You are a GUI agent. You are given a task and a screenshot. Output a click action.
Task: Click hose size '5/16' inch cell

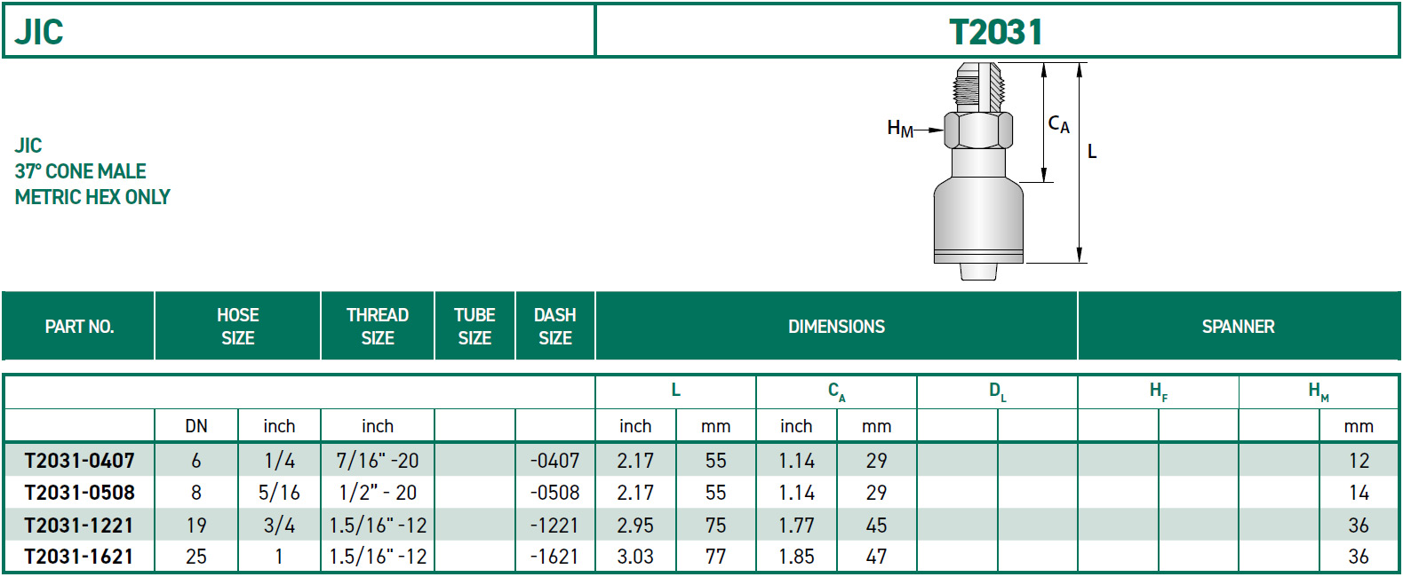279,493
